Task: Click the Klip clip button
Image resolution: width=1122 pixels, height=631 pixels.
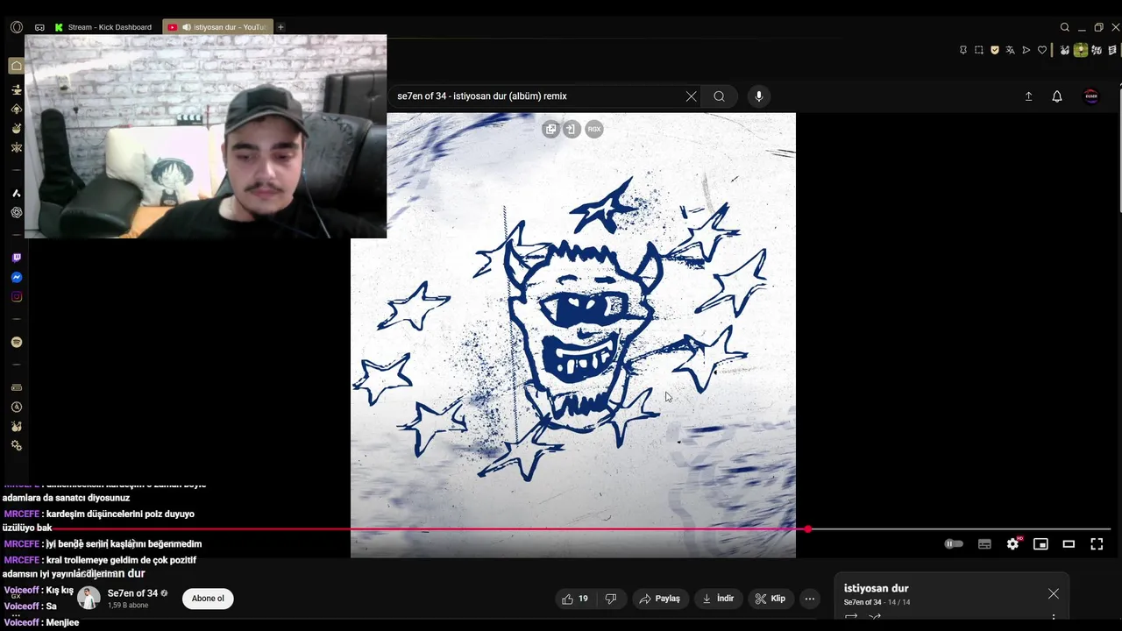Action: (x=770, y=599)
